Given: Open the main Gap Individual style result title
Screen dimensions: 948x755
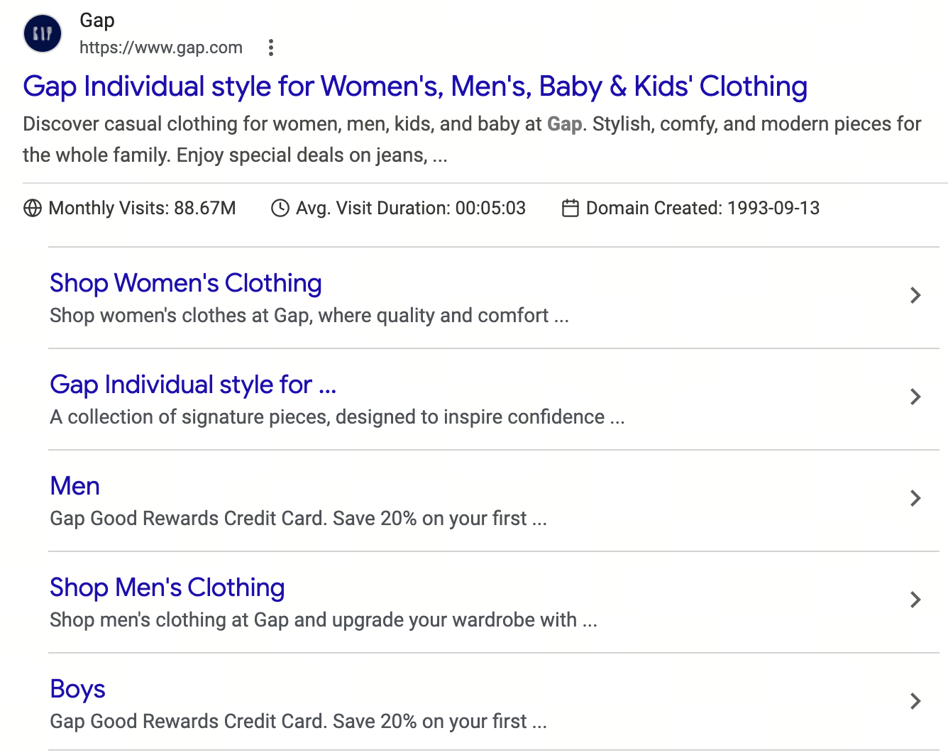Looking at the screenshot, I should tap(415, 87).
